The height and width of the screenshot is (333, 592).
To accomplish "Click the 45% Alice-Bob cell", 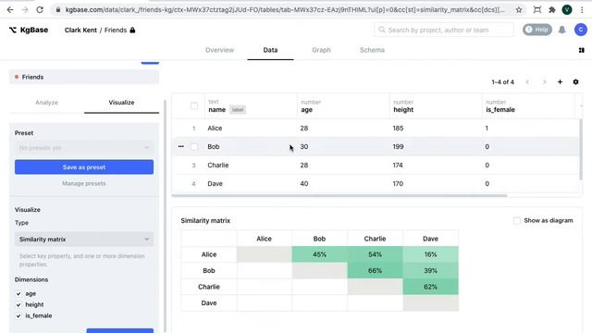I will 319,254.
